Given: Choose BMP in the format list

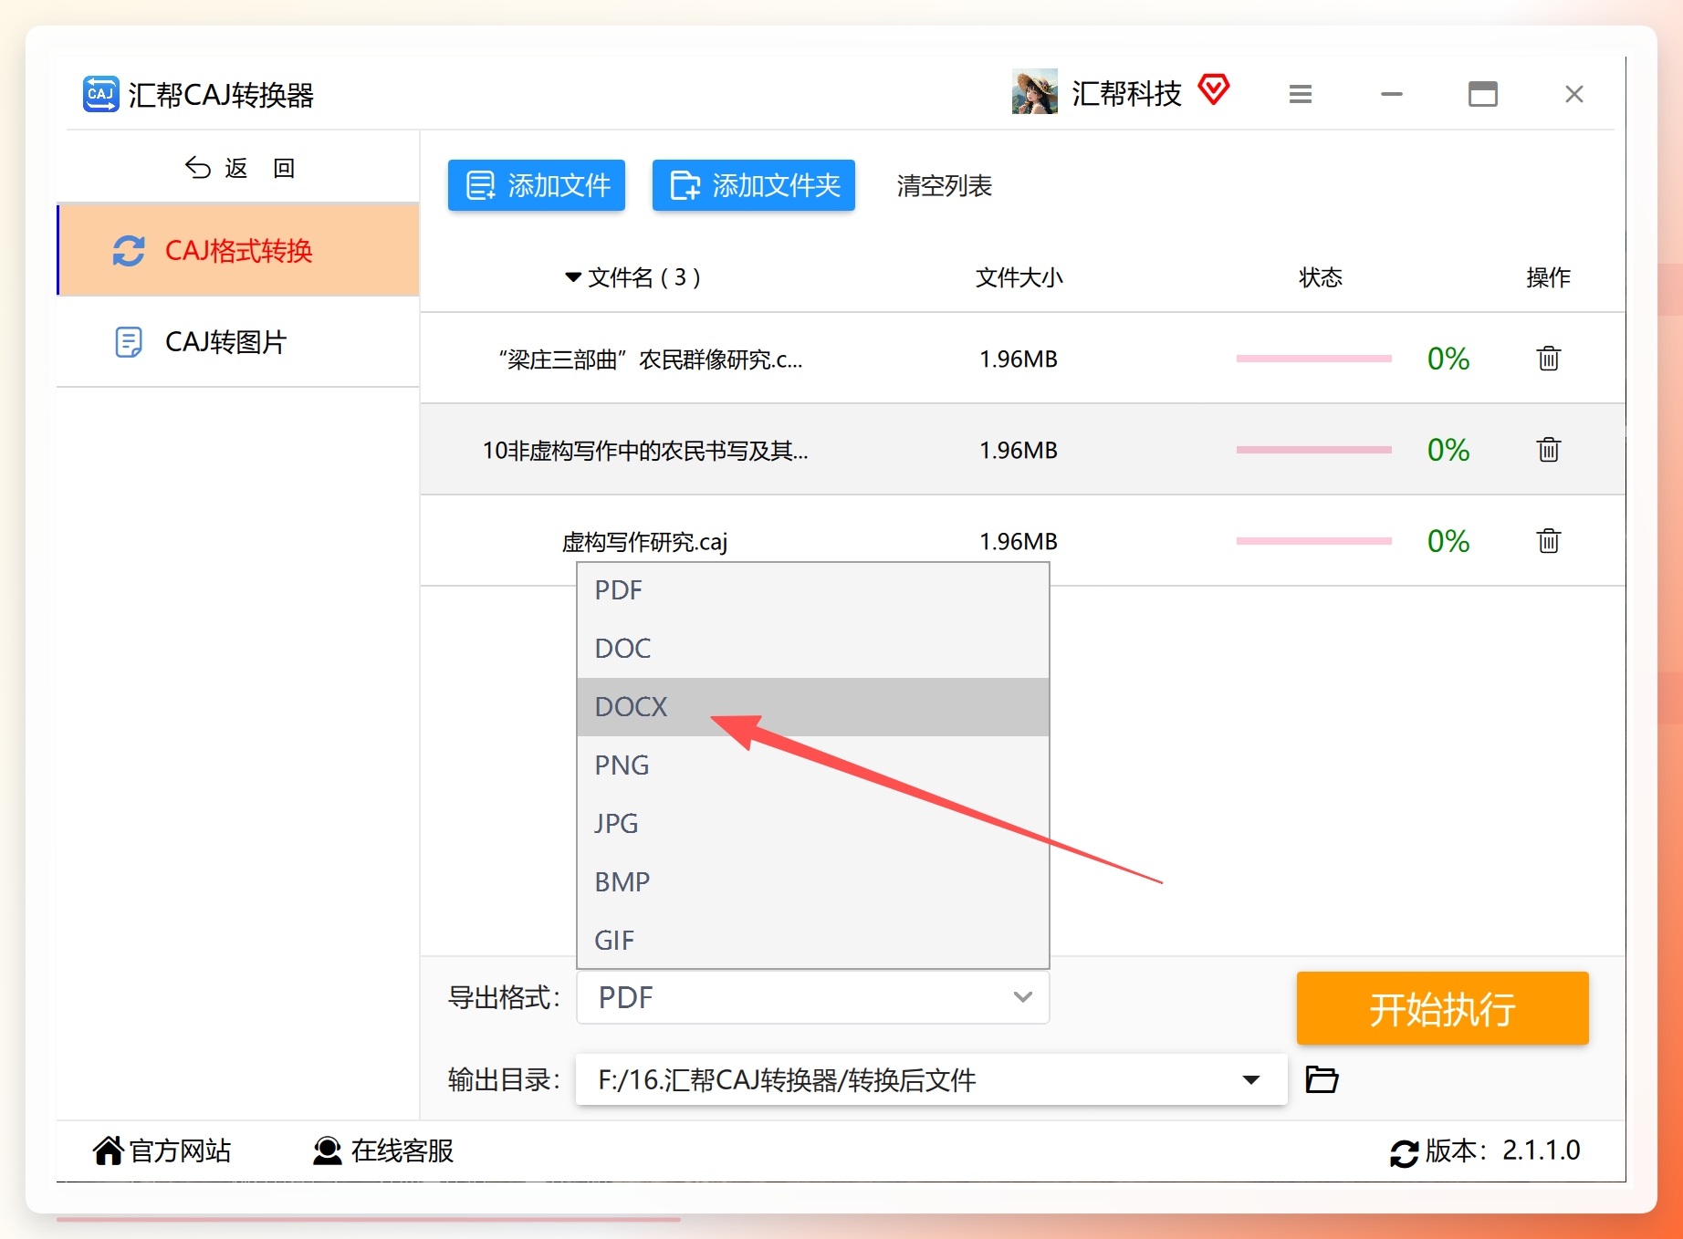Looking at the screenshot, I should [813, 882].
